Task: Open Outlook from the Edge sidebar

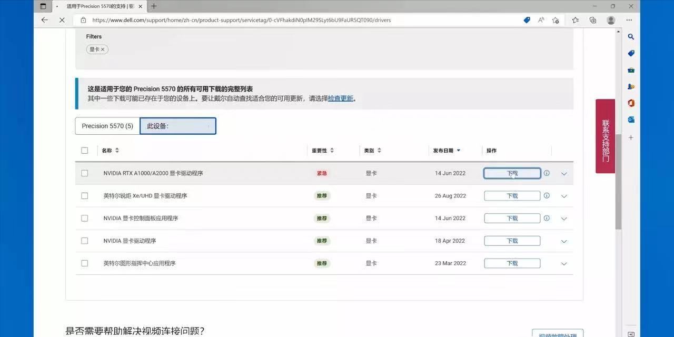Action: point(631,119)
